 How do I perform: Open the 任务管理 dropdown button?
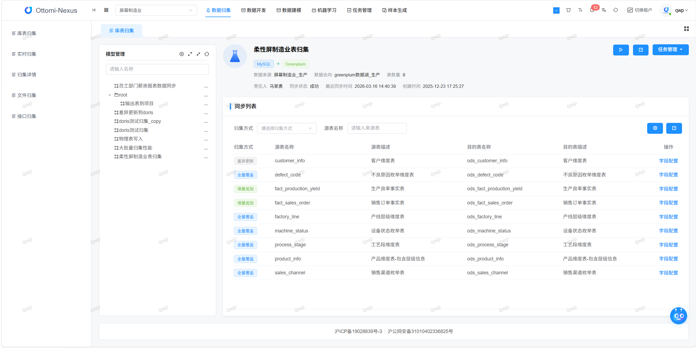click(x=670, y=50)
